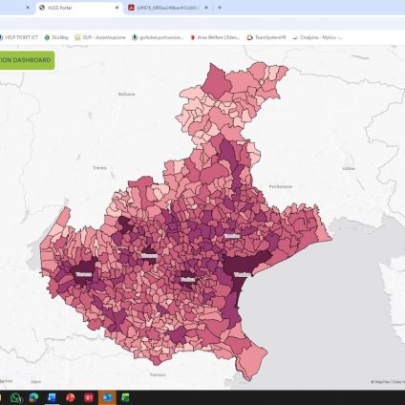The image size is (405, 405).
Task: Open WhatsApp from the taskbar
Action: (15, 397)
